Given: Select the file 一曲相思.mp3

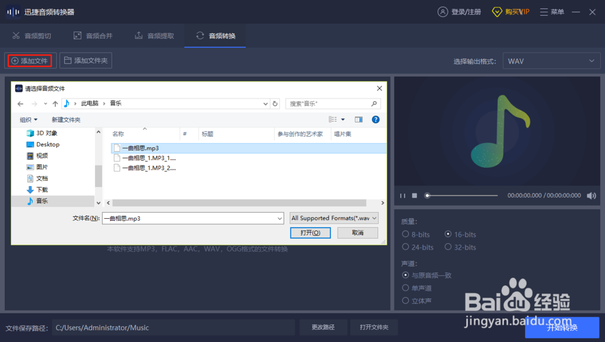Looking at the screenshot, I should pyautogui.click(x=249, y=148).
